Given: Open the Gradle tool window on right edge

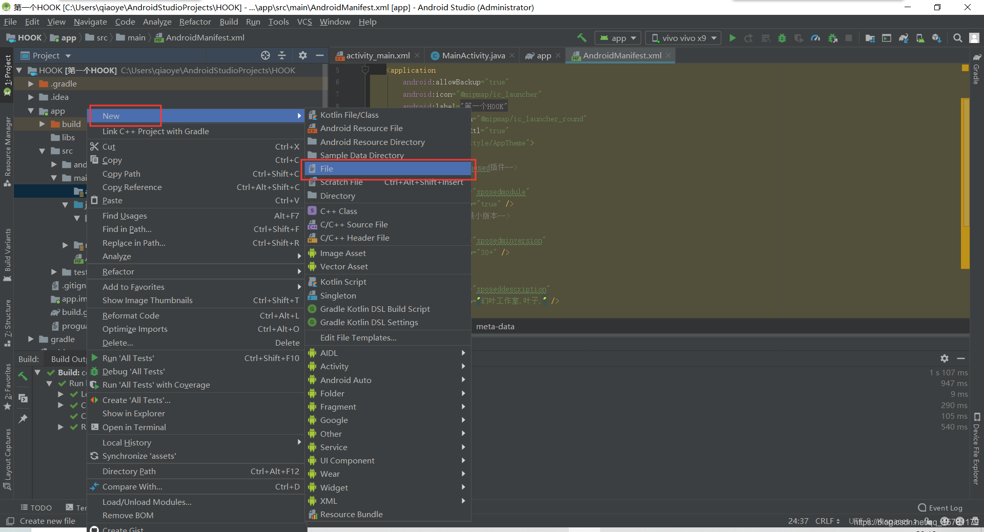Looking at the screenshot, I should (x=977, y=69).
